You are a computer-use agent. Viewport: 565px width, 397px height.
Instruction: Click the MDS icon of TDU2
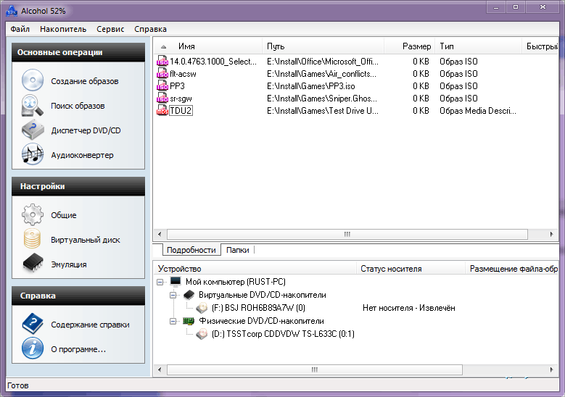[x=162, y=111]
